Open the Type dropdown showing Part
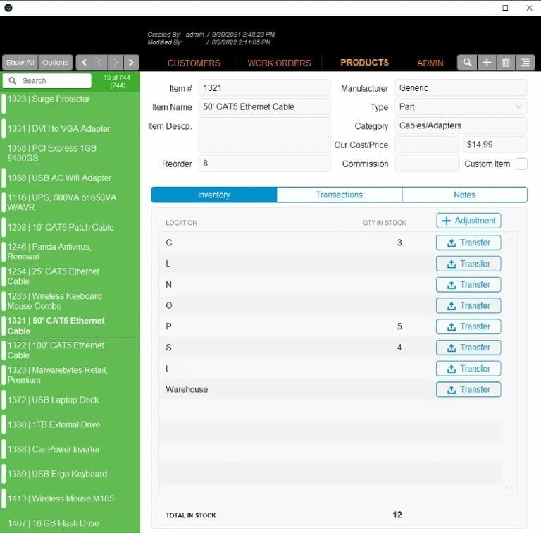The image size is (541, 533). pyautogui.click(x=461, y=107)
